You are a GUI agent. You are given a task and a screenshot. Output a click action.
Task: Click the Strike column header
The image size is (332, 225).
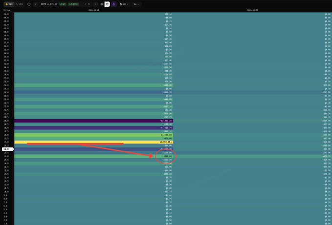6,10
